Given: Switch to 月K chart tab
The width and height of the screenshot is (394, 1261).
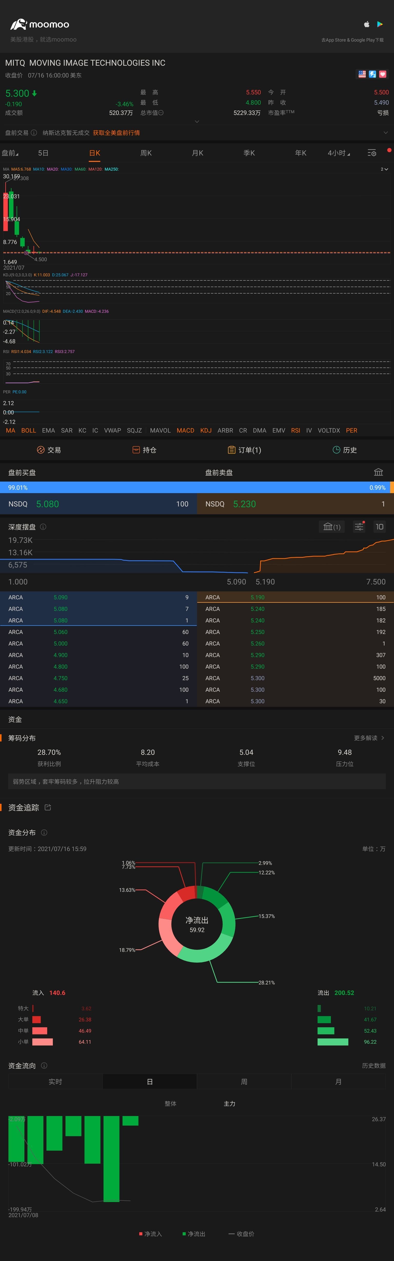Looking at the screenshot, I should click(197, 153).
